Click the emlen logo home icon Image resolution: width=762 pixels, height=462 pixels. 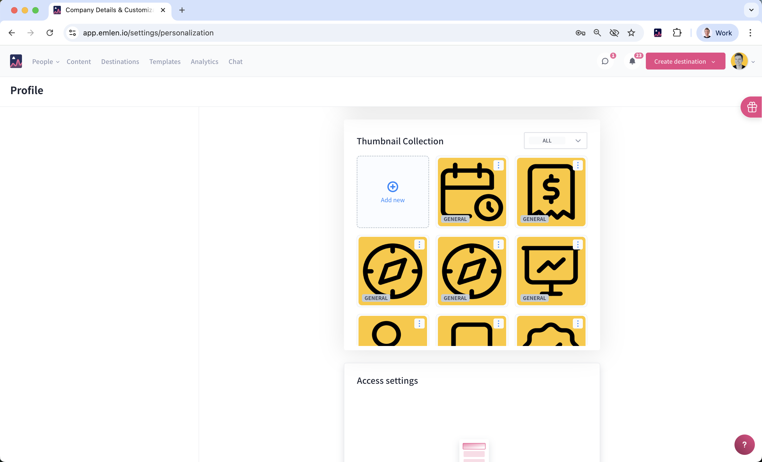coord(16,62)
